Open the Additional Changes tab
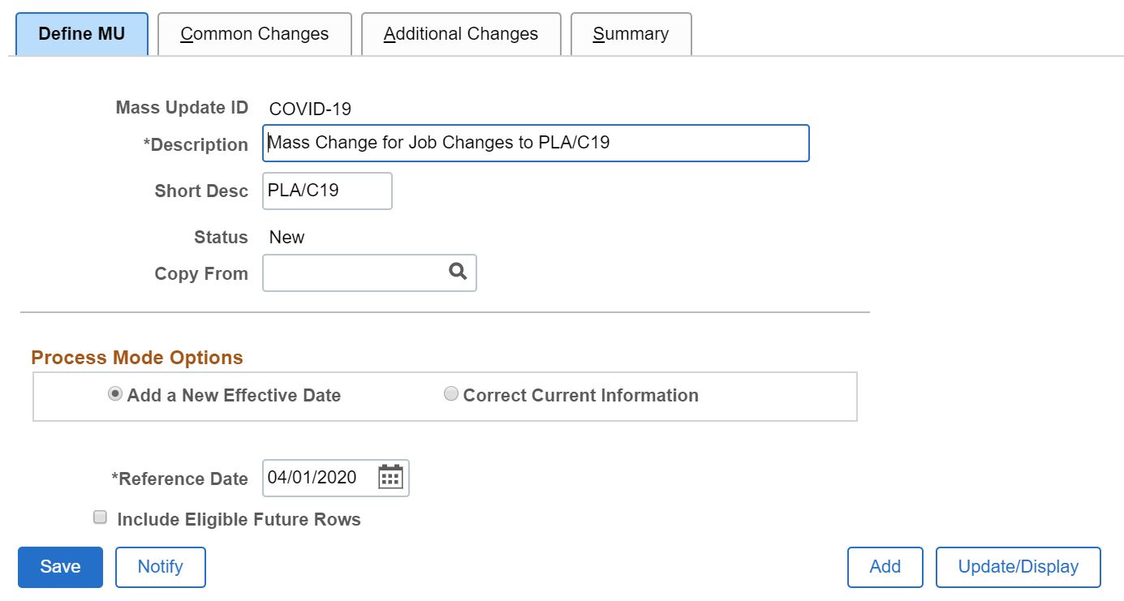Image resolution: width=1124 pixels, height=601 pixels. (x=460, y=33)
